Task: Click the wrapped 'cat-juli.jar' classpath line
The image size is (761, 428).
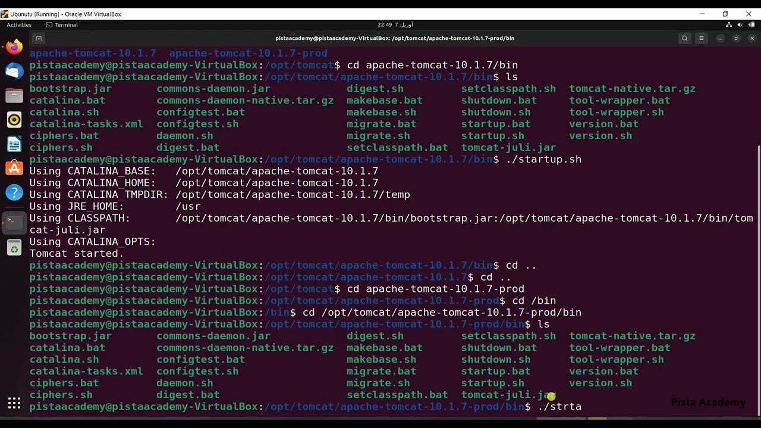Action: [68, 229]
